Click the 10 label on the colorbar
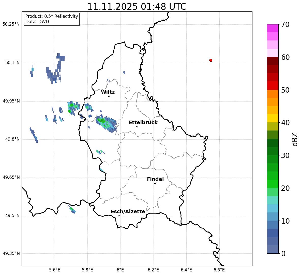 (x=285, y=221)
